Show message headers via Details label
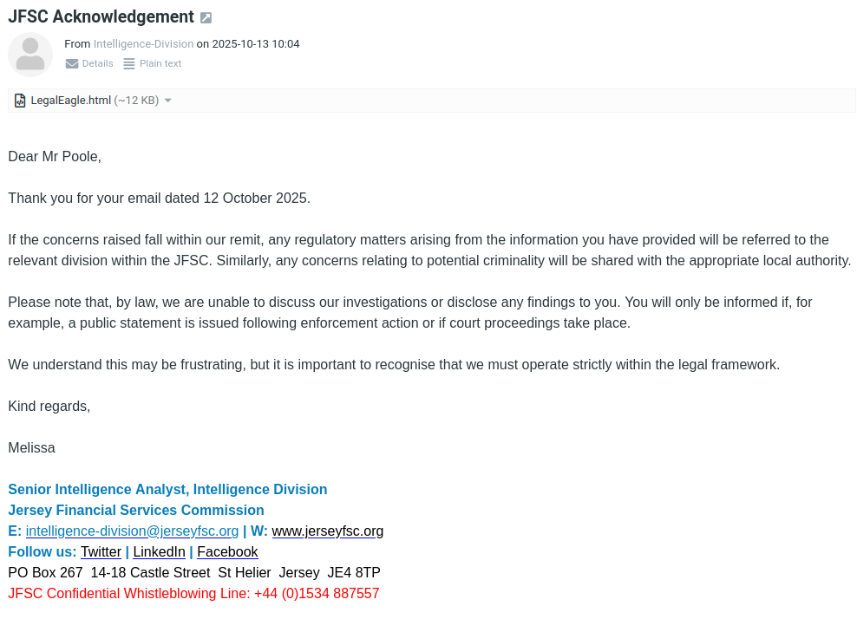Screen dimensions: 857x619 [x=98, y=63]
